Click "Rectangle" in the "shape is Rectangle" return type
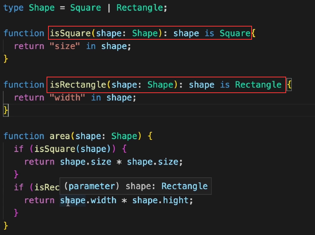315x235 pixels. tap(258, 85)
